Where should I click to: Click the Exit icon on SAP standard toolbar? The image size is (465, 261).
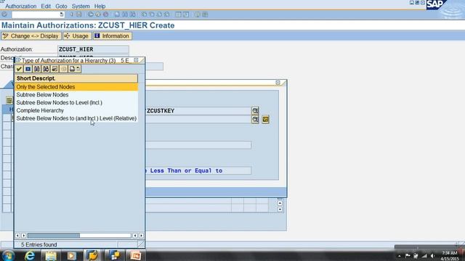98,14
